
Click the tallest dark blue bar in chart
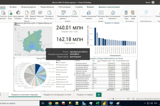(x=95, y=37)
